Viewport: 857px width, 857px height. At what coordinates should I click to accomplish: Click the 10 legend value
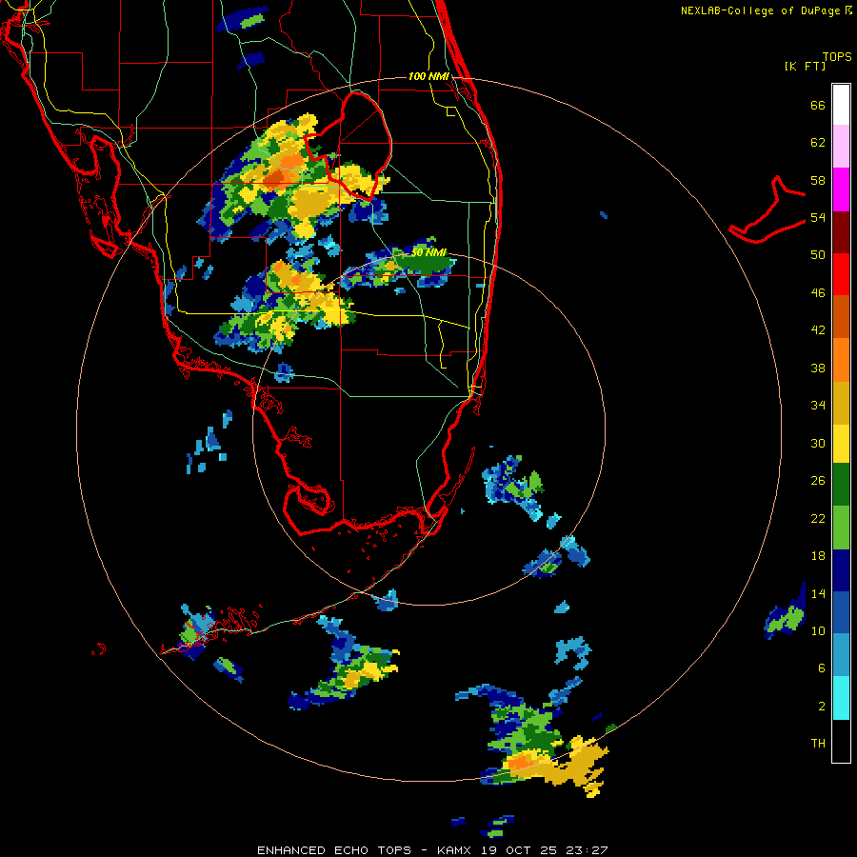click(818, 630)
